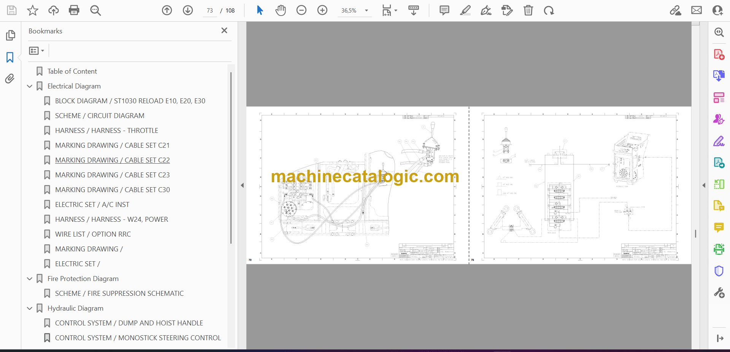Open the Attachments paperclip panel
This screenshot has height=352, width=730.
[10, 79]
